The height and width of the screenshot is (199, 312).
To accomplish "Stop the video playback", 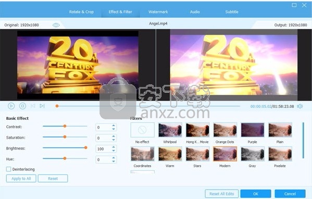I will click(x=22, y=106).
